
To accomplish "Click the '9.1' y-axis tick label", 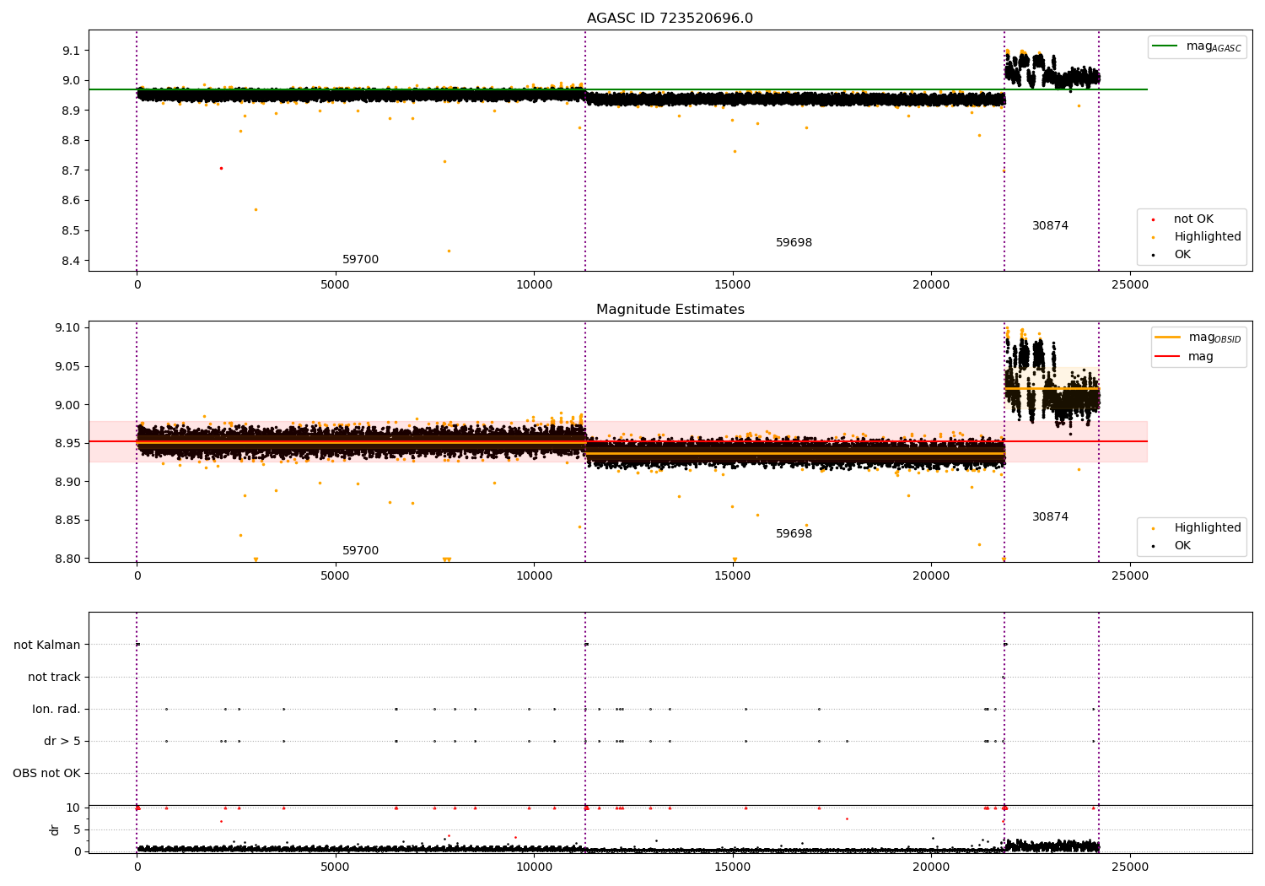I will (71, 51).
